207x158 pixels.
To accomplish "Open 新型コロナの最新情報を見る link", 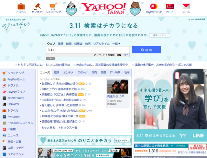I will (x=192, y=152).
